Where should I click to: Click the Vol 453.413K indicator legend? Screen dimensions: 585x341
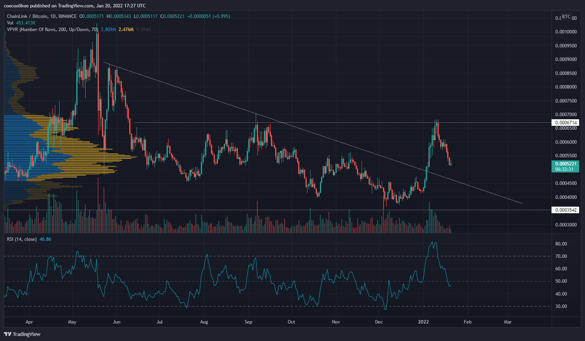click(21, 23)
